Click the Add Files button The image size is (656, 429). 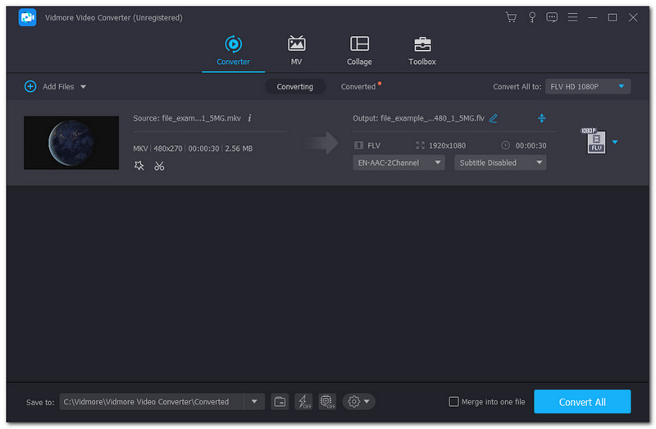[x=56, y=86]
